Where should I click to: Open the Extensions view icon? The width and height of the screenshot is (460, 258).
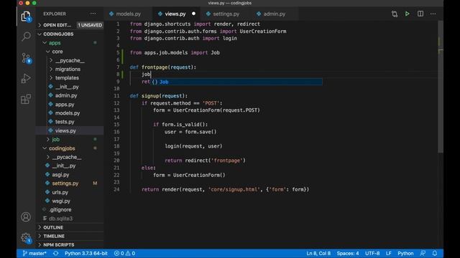point(26,99)
